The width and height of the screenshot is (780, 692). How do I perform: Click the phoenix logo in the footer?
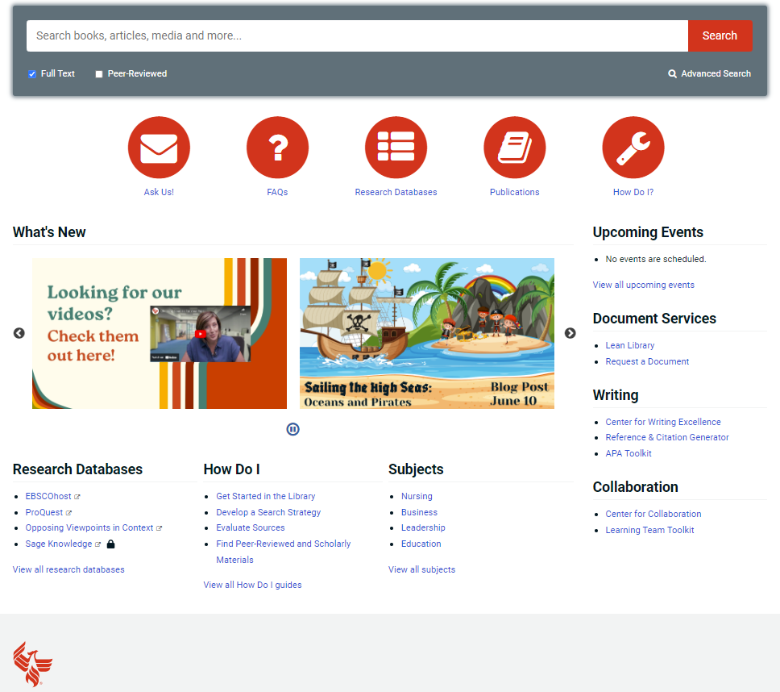pos(32,663)
